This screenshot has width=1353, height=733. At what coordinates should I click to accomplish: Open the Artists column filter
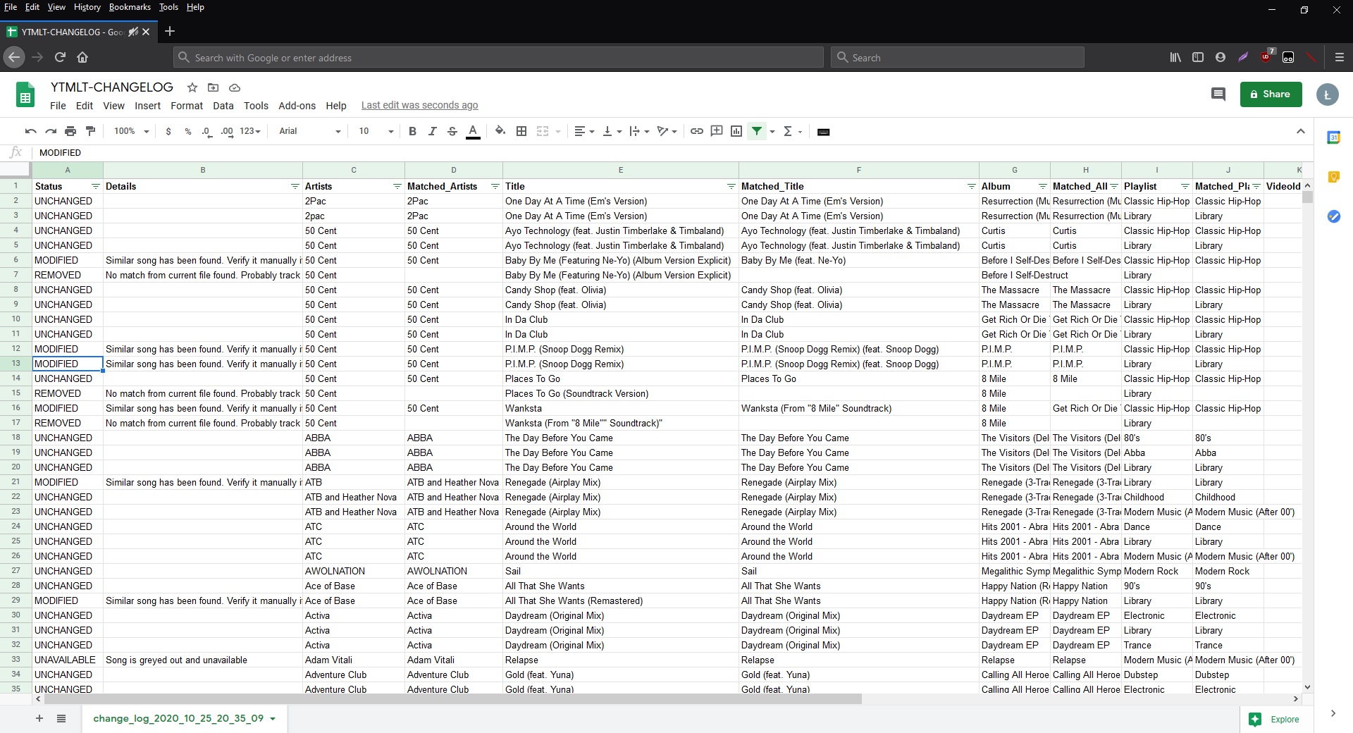(x=397, y=187)
